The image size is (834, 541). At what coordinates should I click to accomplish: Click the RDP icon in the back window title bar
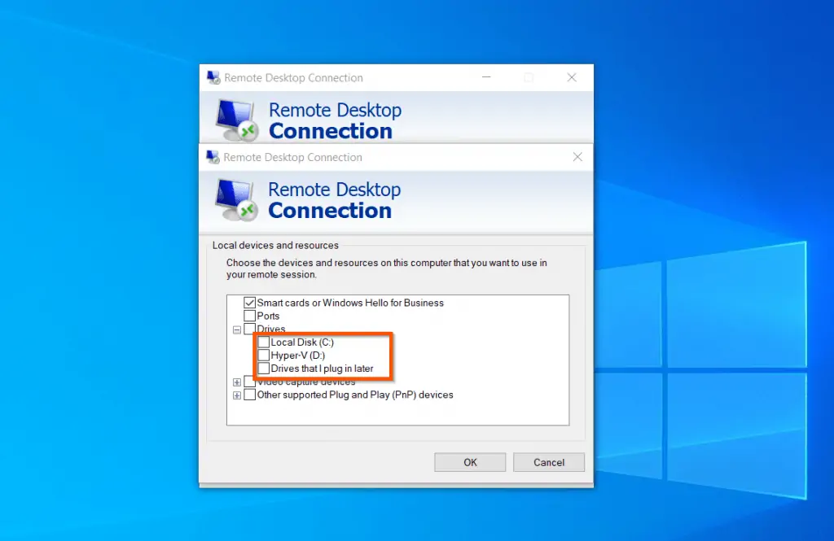point(213,77)
